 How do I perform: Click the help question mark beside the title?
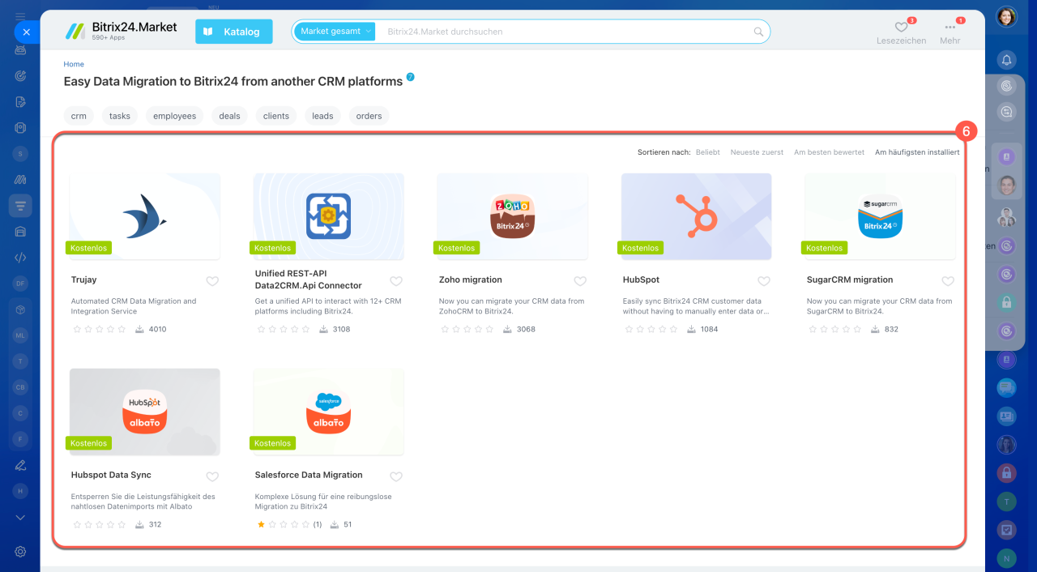coord(410,77)
